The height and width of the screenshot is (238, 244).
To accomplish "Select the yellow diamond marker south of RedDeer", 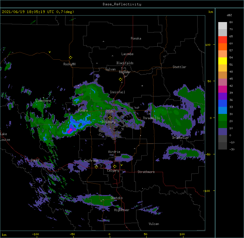I will (121, 79).
